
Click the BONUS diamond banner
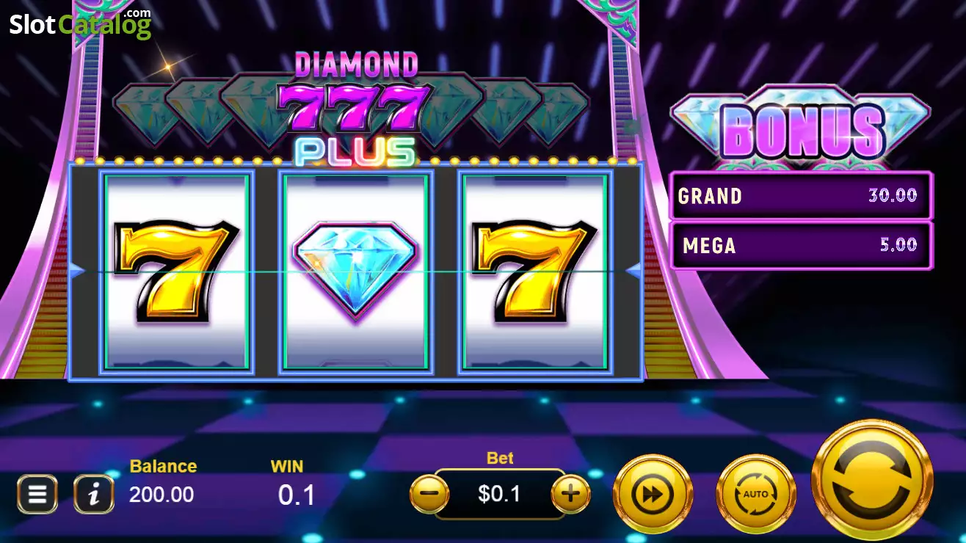[801, 128]
